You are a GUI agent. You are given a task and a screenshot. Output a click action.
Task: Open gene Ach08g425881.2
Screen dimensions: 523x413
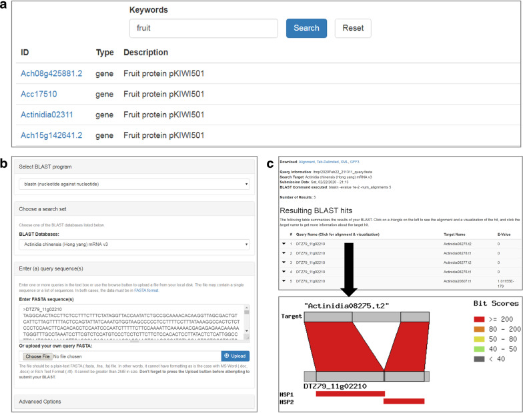tap(51, 73)
